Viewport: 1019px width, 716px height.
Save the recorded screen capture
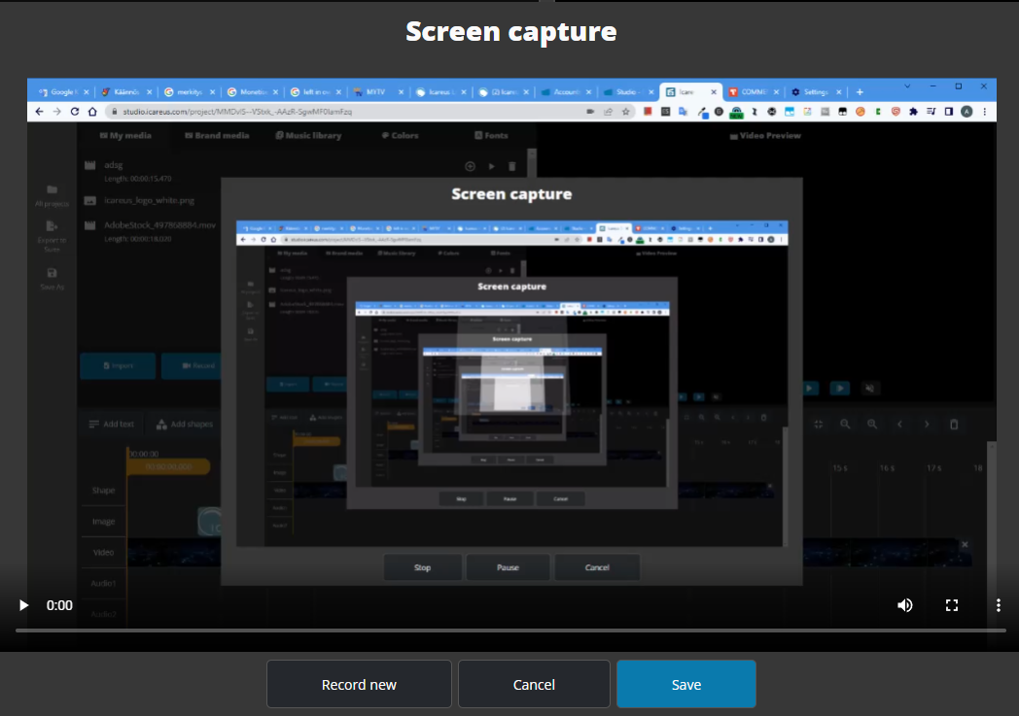[x=685, y=685]
